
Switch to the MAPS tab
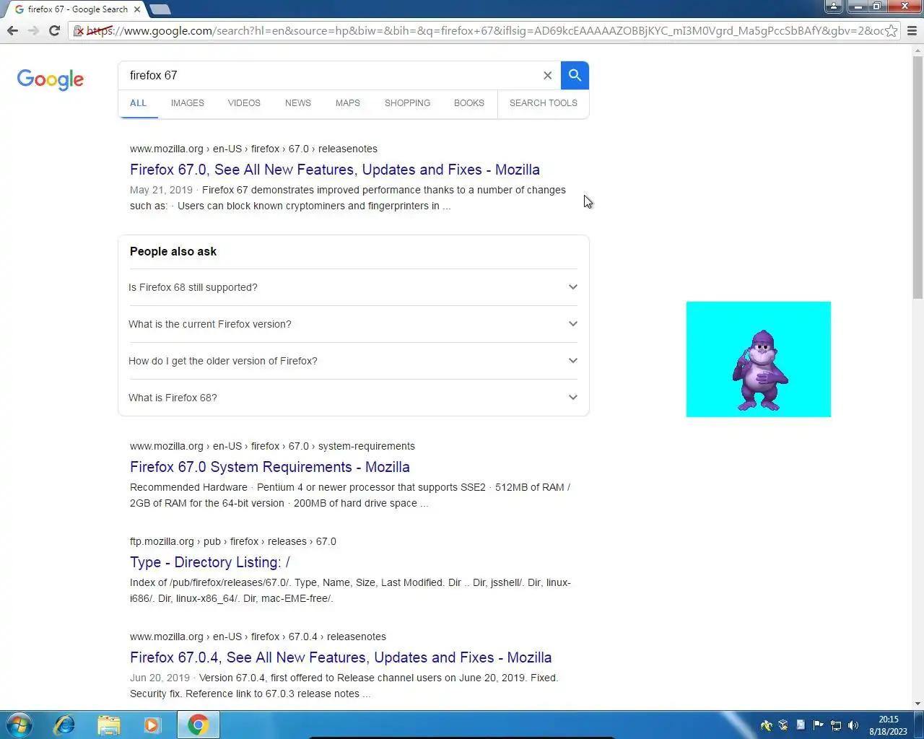348,103
